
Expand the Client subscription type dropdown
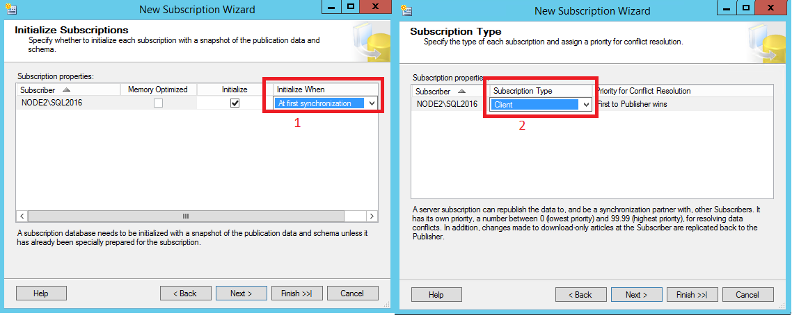tap(586, 104)
